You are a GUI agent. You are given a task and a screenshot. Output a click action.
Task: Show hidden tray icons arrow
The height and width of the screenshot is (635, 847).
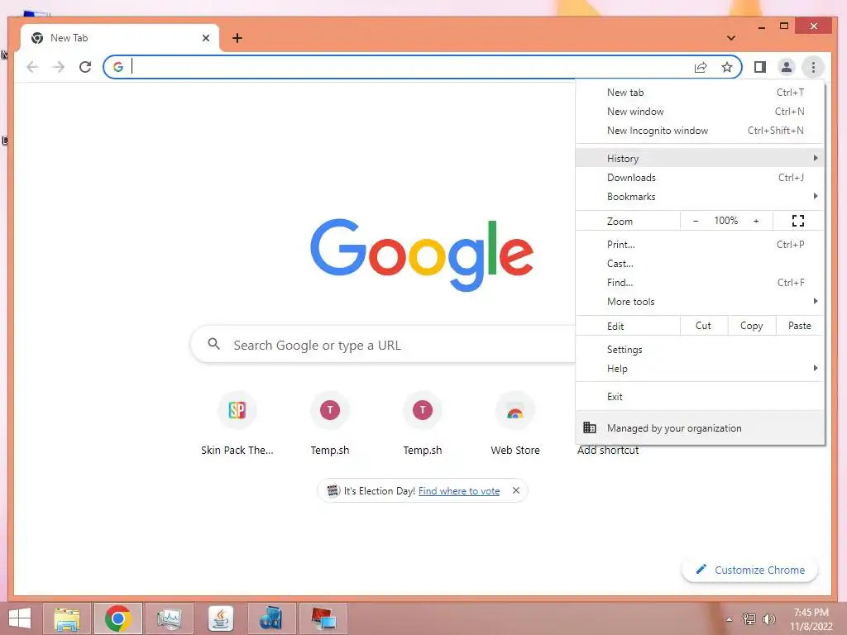pyautogui.click(x=730, y=619)
